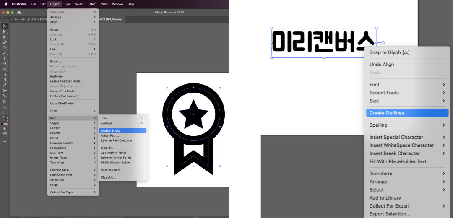Open the Edit Toolbar three-dots button
The width and height of the screenshot is (453, 218).
[x=4, y=141]
